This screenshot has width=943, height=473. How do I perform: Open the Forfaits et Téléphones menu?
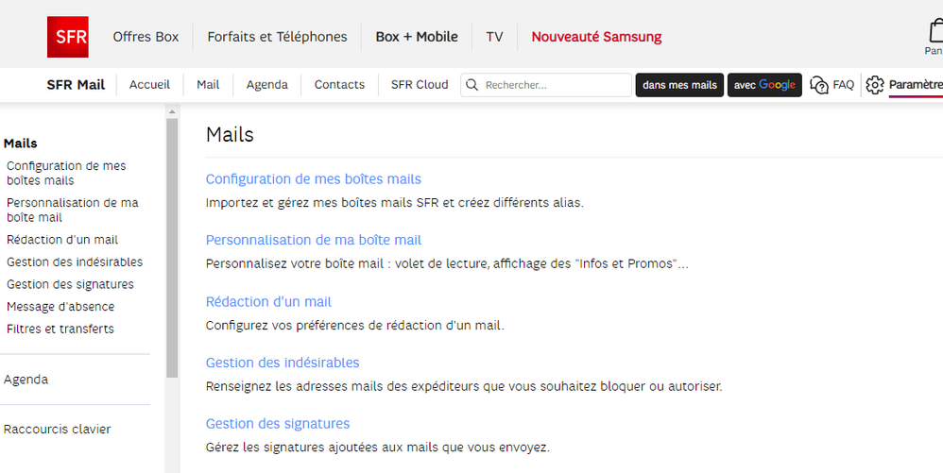click(x=277, y=37)
